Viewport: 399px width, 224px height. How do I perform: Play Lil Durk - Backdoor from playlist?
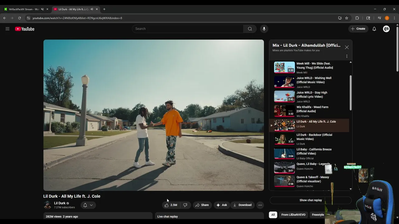point(309,139)
